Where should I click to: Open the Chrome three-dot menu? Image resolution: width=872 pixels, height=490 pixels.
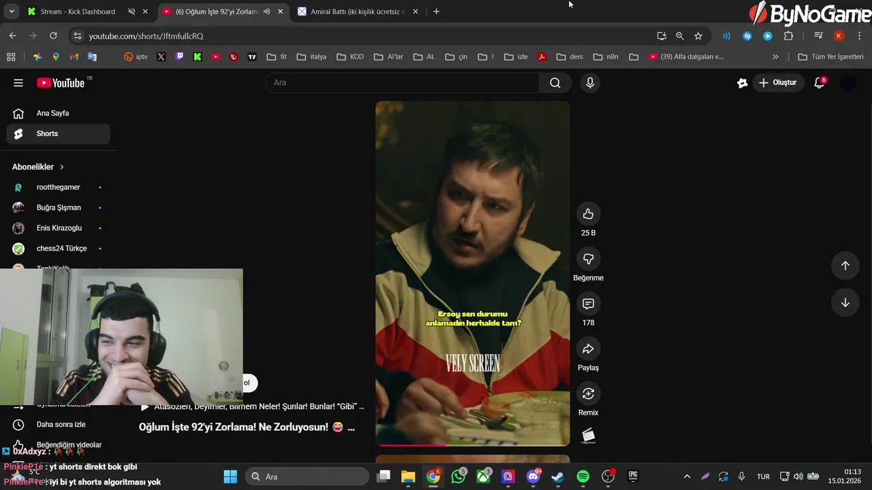[x=860, y=36]
